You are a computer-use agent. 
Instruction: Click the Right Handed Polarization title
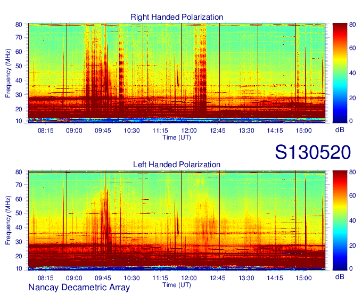(177, 17)
